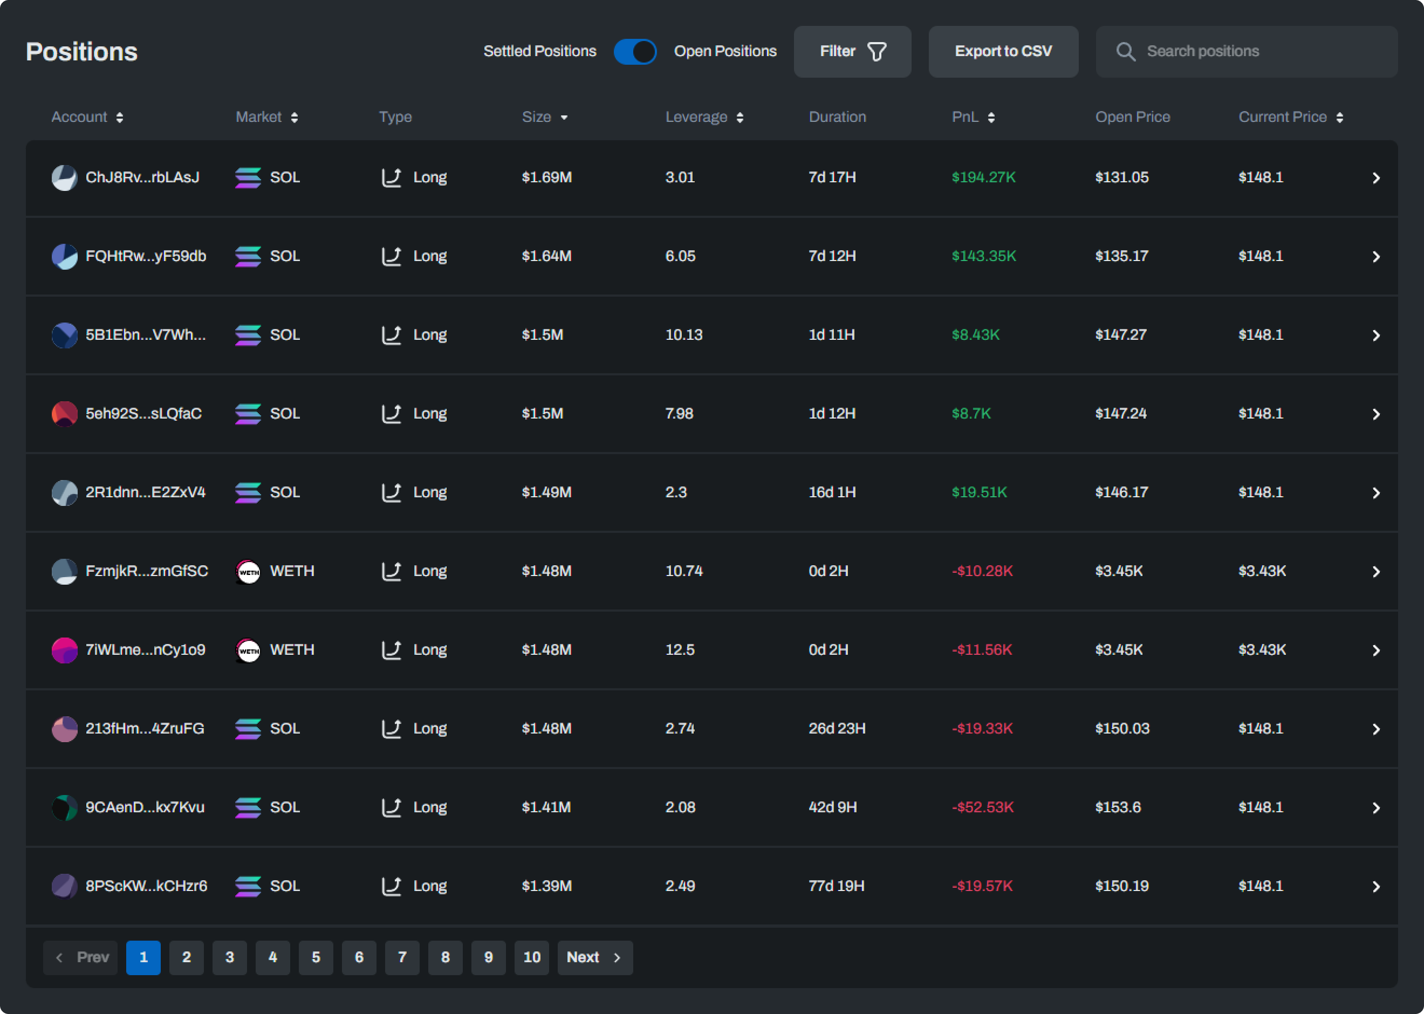Go to next page with Next
The image size is (1424, 1014).
pyautogui.click(x=595, y=957)
